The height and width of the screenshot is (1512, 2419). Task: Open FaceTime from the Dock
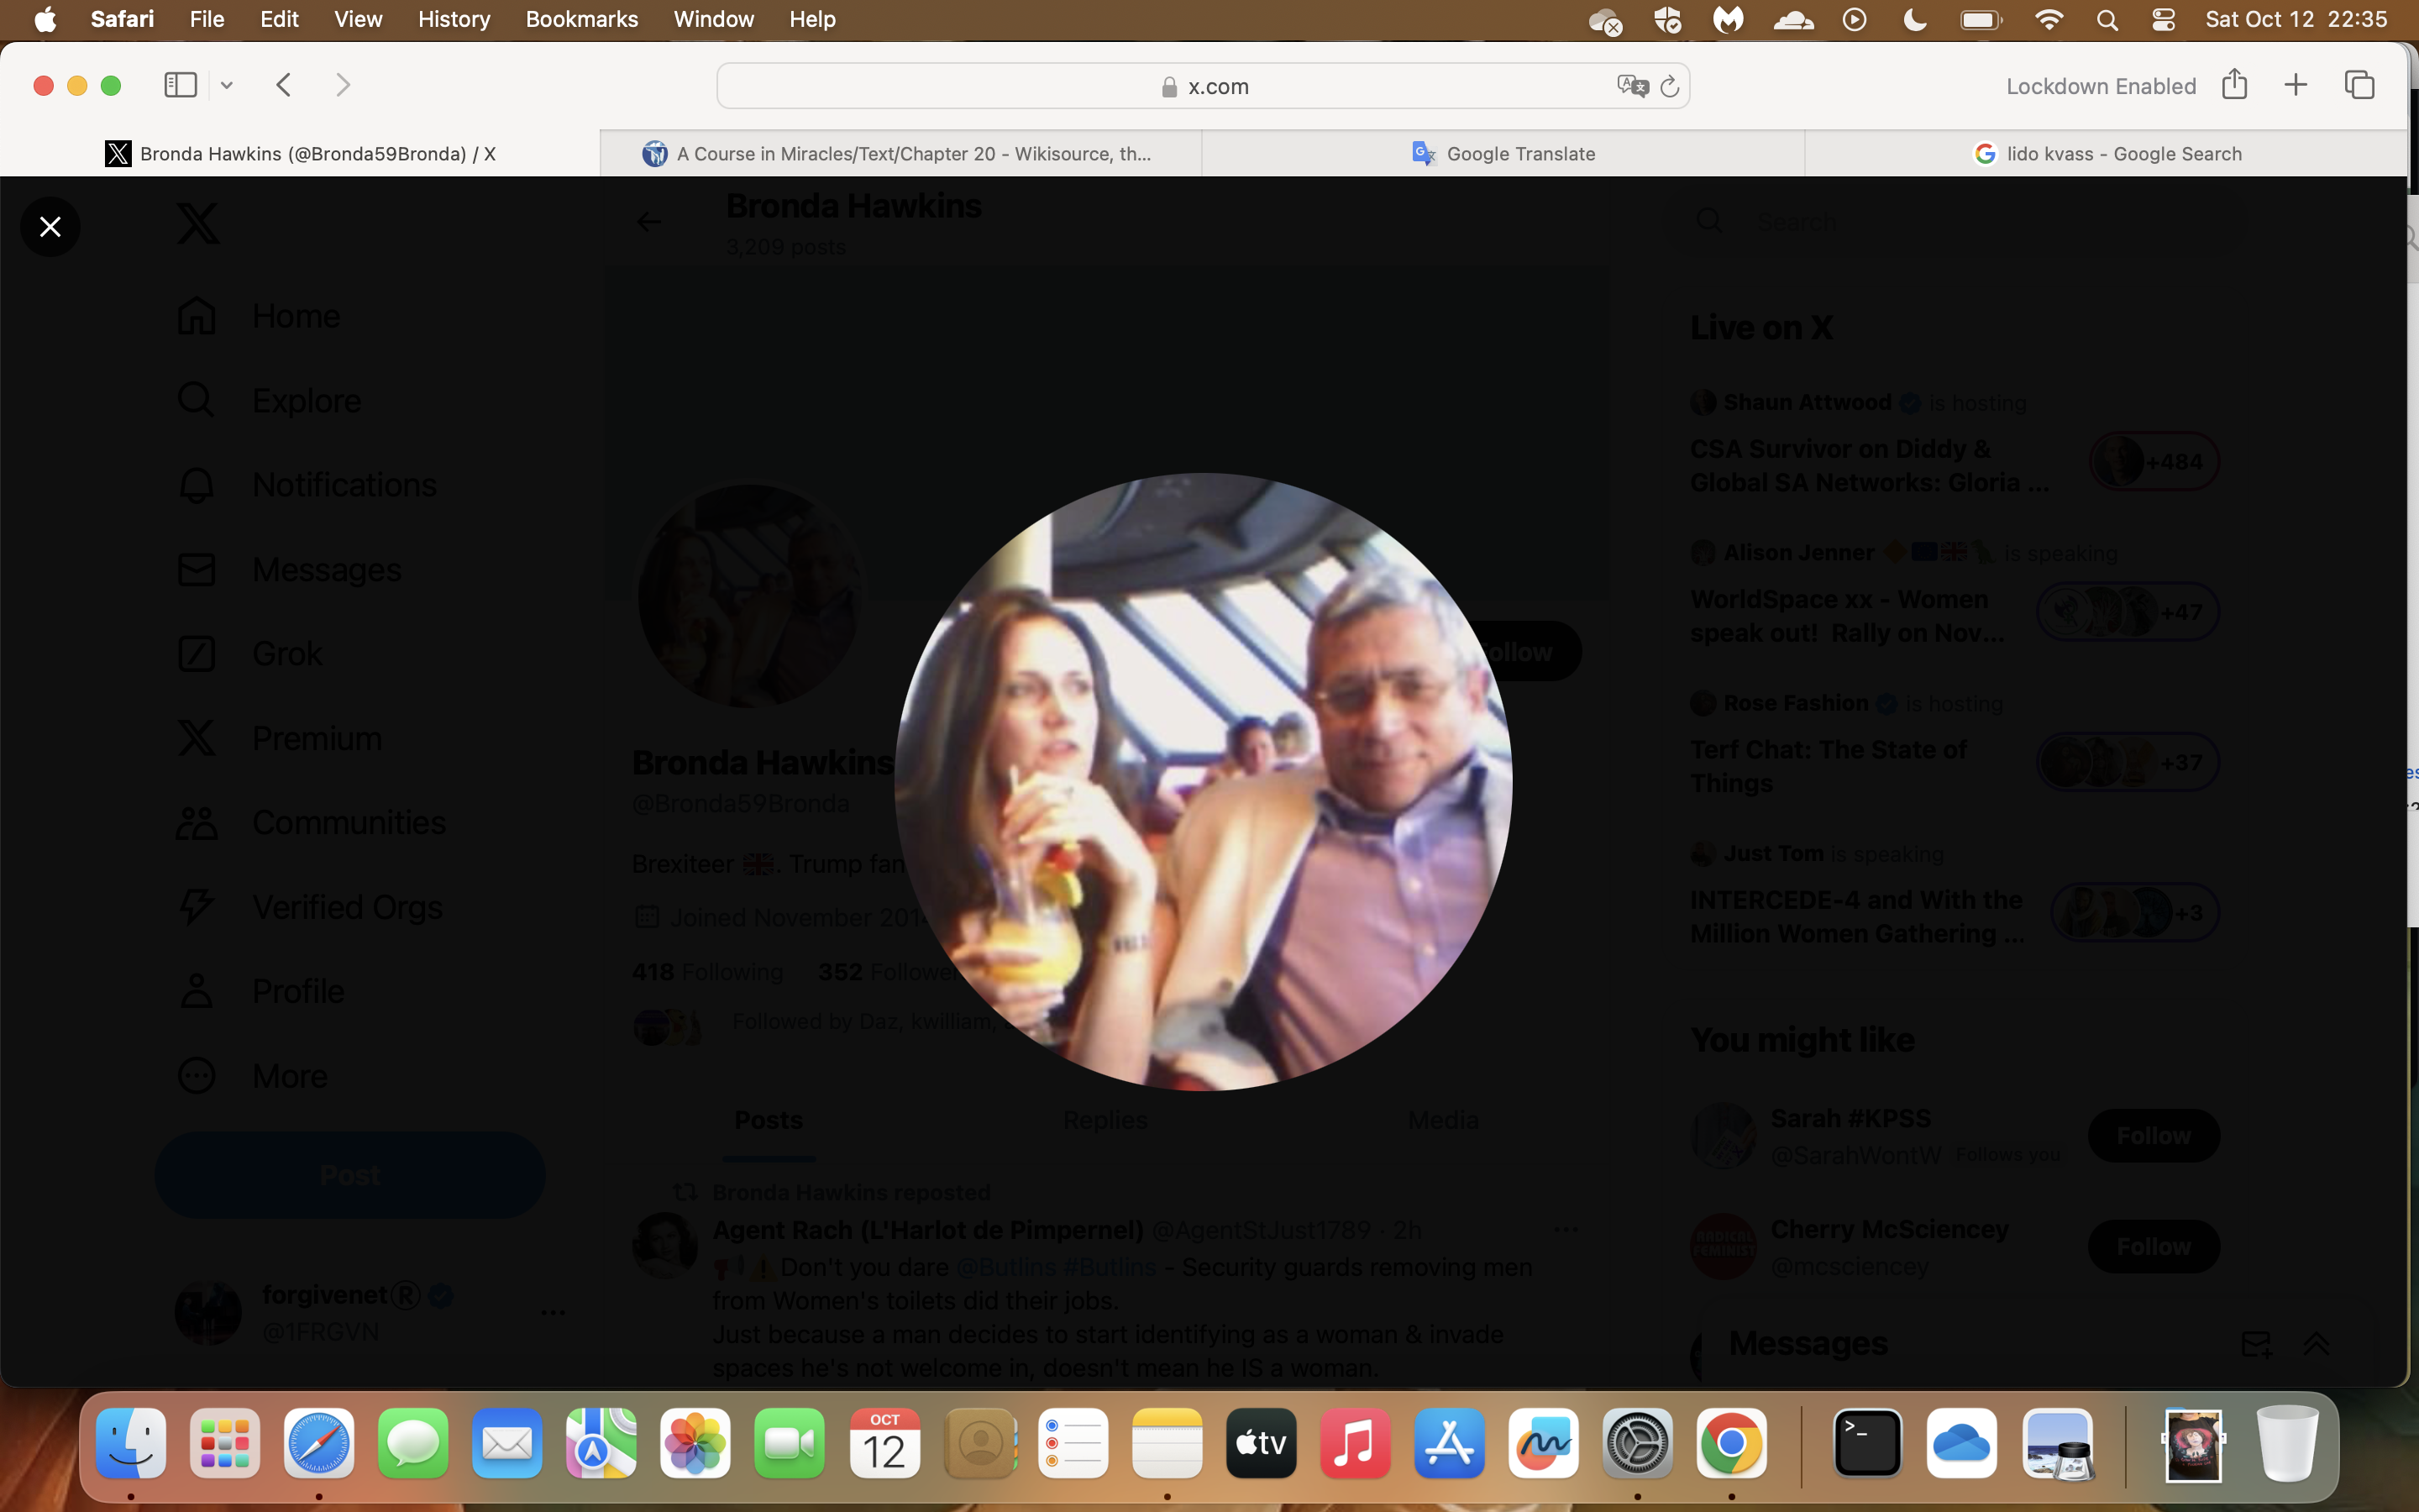coord(790,1444)
